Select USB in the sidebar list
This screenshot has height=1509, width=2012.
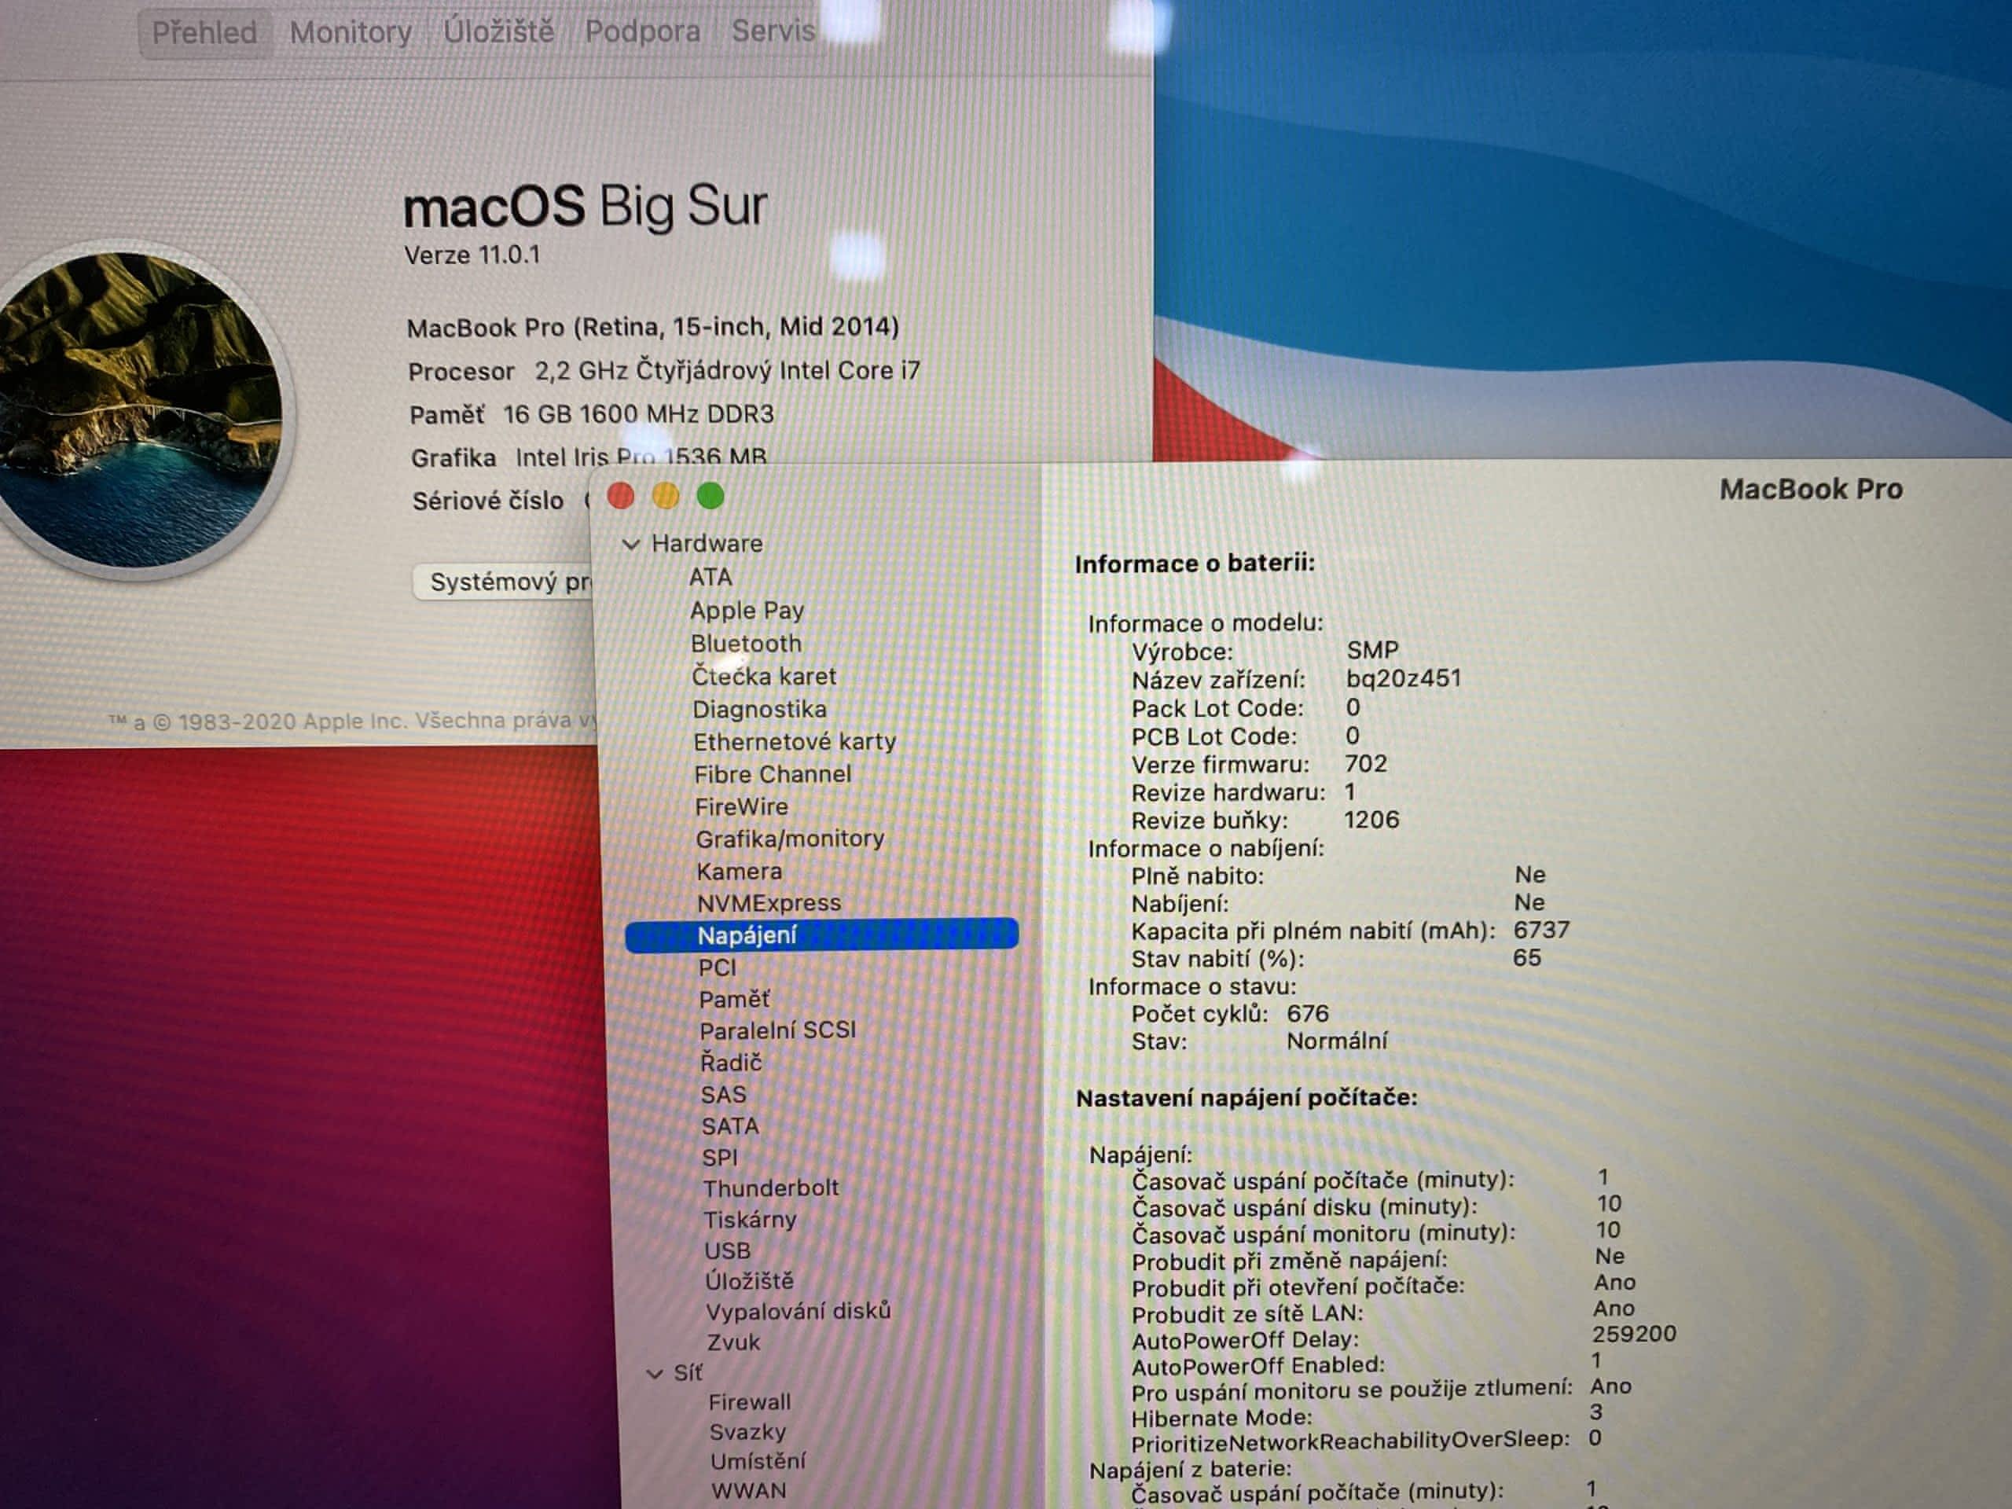[727, 1250]
